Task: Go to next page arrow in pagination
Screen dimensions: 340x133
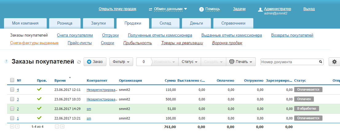Action: pyautogui.click(x=57, y=126)
